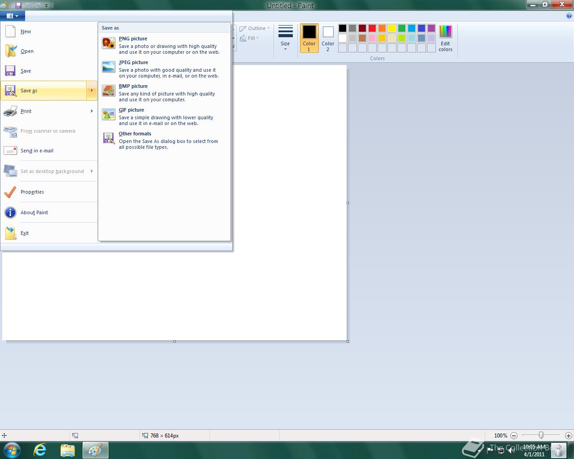
Task: Select PNG picture format
Action: tap(164, 45)
